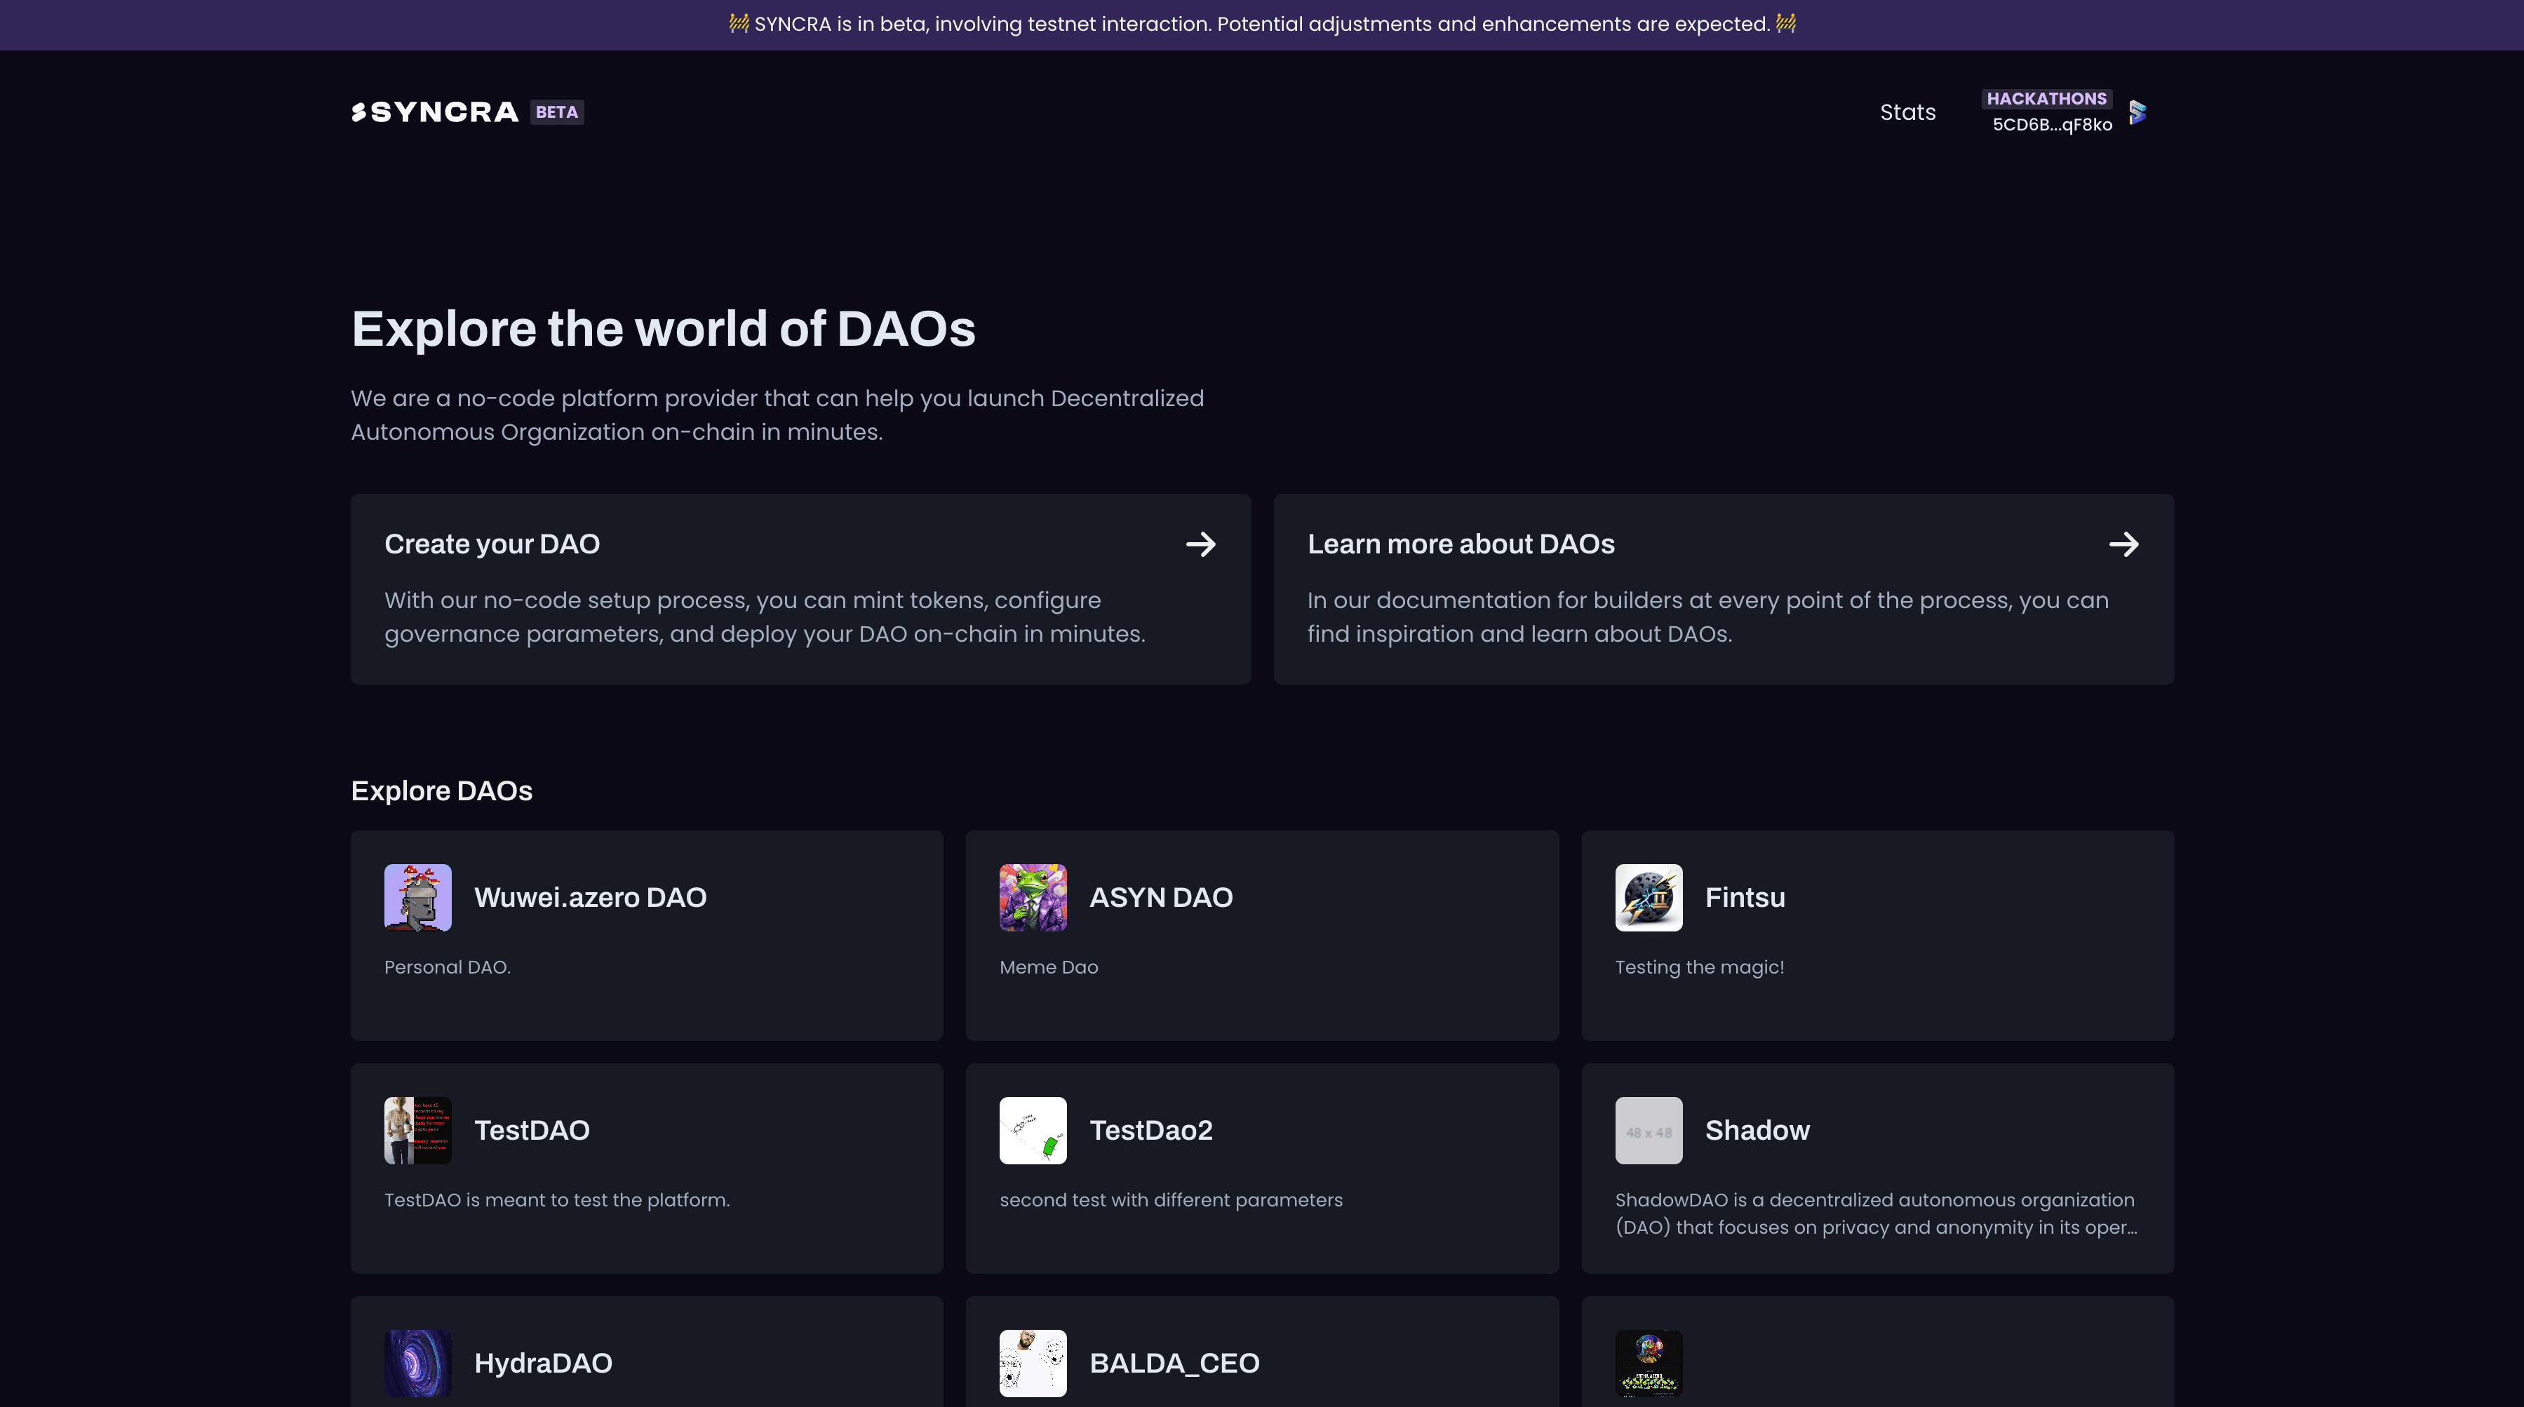Open the Stats page
This screenshot has height=1407, width=2524.
[1907, 112]
